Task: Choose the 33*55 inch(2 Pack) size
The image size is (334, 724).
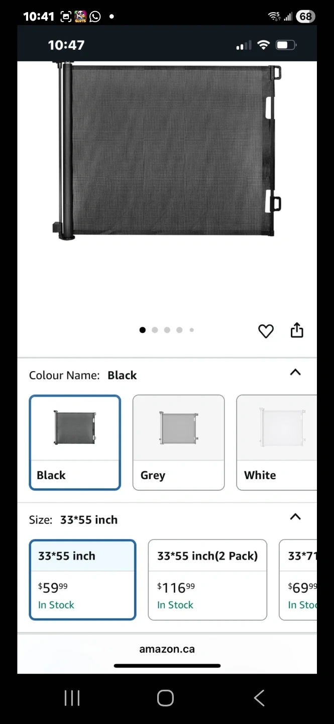Action: pos(207,580)
